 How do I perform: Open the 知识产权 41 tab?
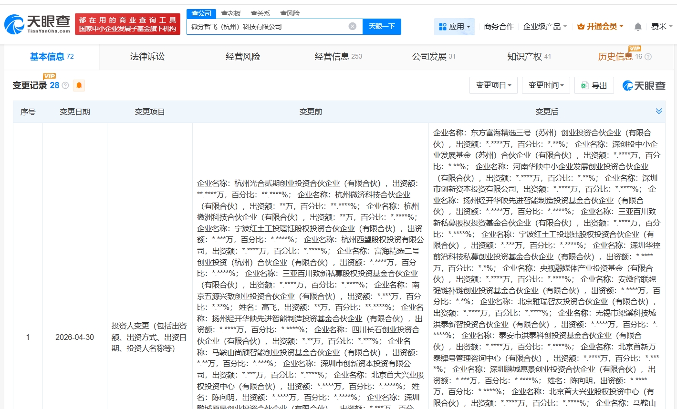pyautogui.click(x=529, y=57)
